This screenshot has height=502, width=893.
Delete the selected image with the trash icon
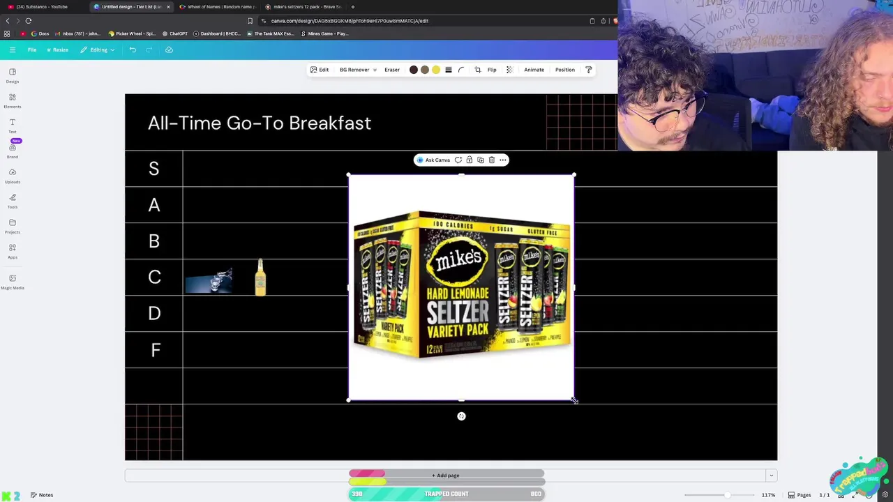point(492,160)
